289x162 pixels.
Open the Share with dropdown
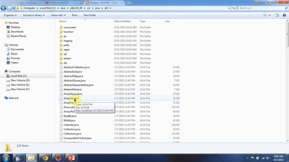tap(58, 15)
